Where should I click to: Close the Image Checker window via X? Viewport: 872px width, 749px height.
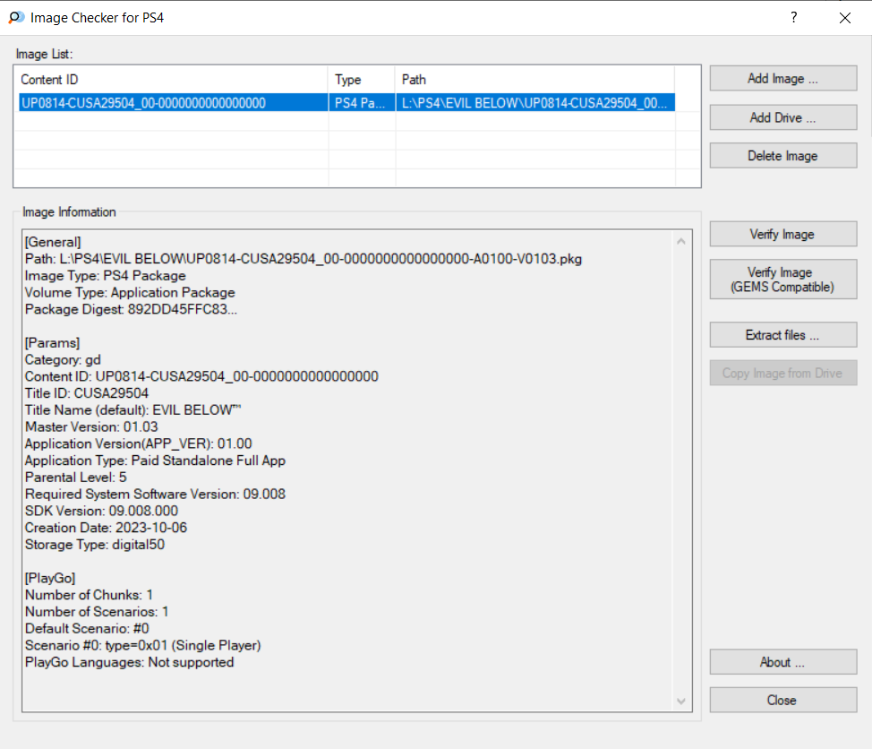pyautogui.click(x=845, y=18)
